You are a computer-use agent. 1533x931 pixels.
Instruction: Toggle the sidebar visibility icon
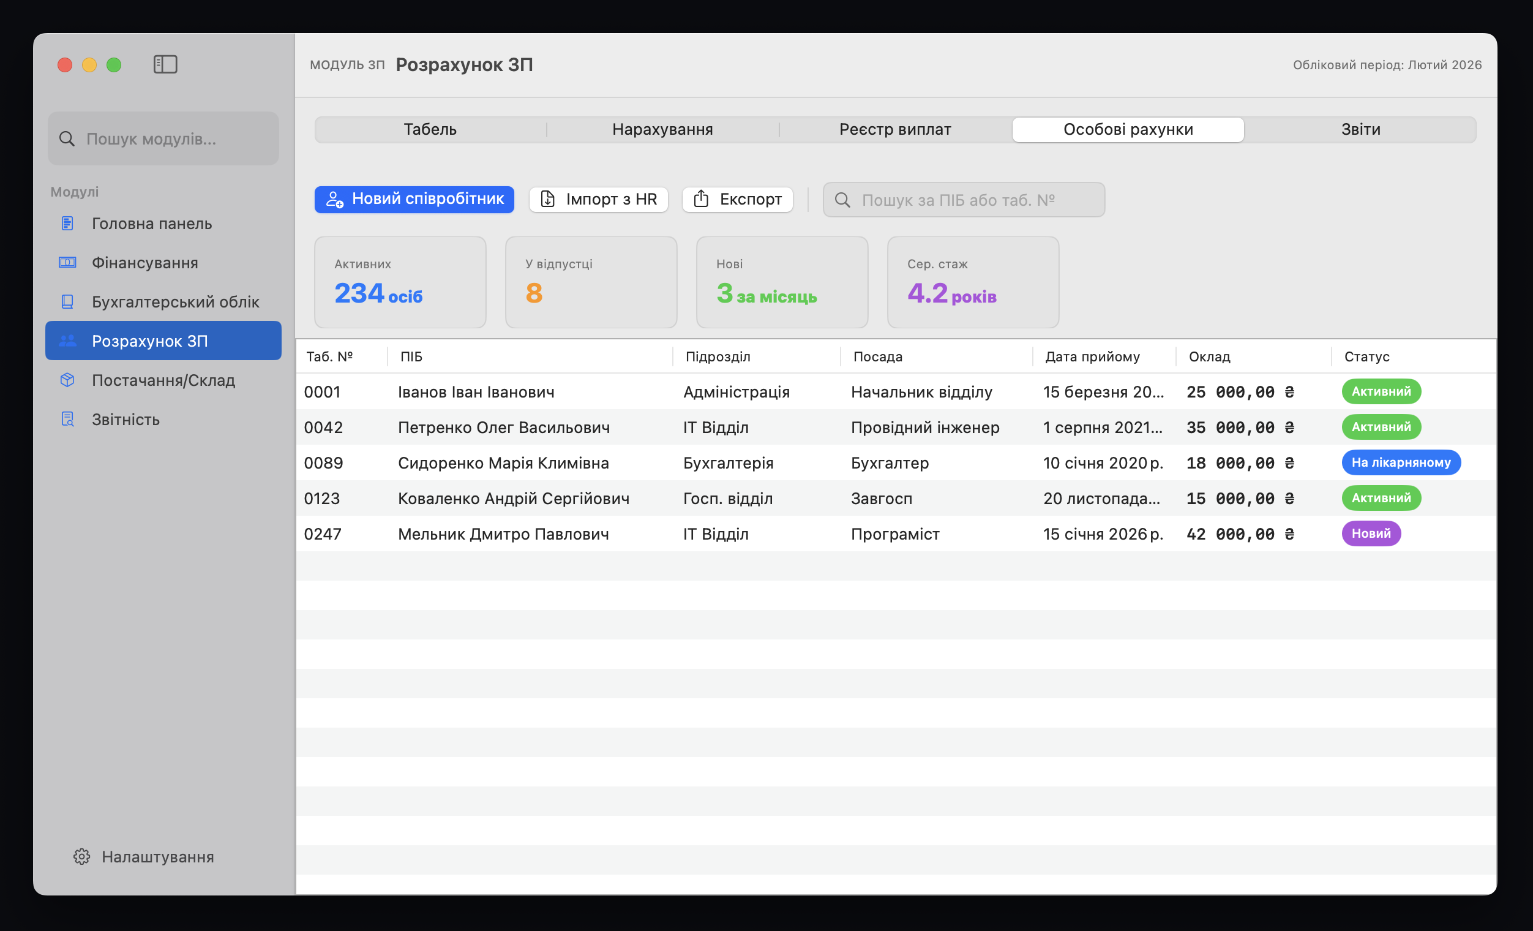tap(165, 64)
